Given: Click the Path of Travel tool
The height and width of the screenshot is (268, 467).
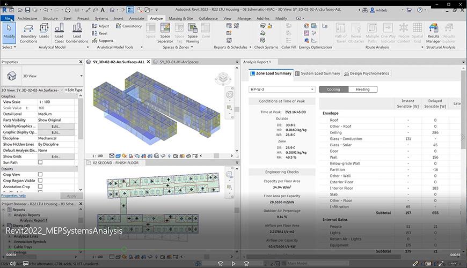Looking at the screenshot, I should [341, 33].
